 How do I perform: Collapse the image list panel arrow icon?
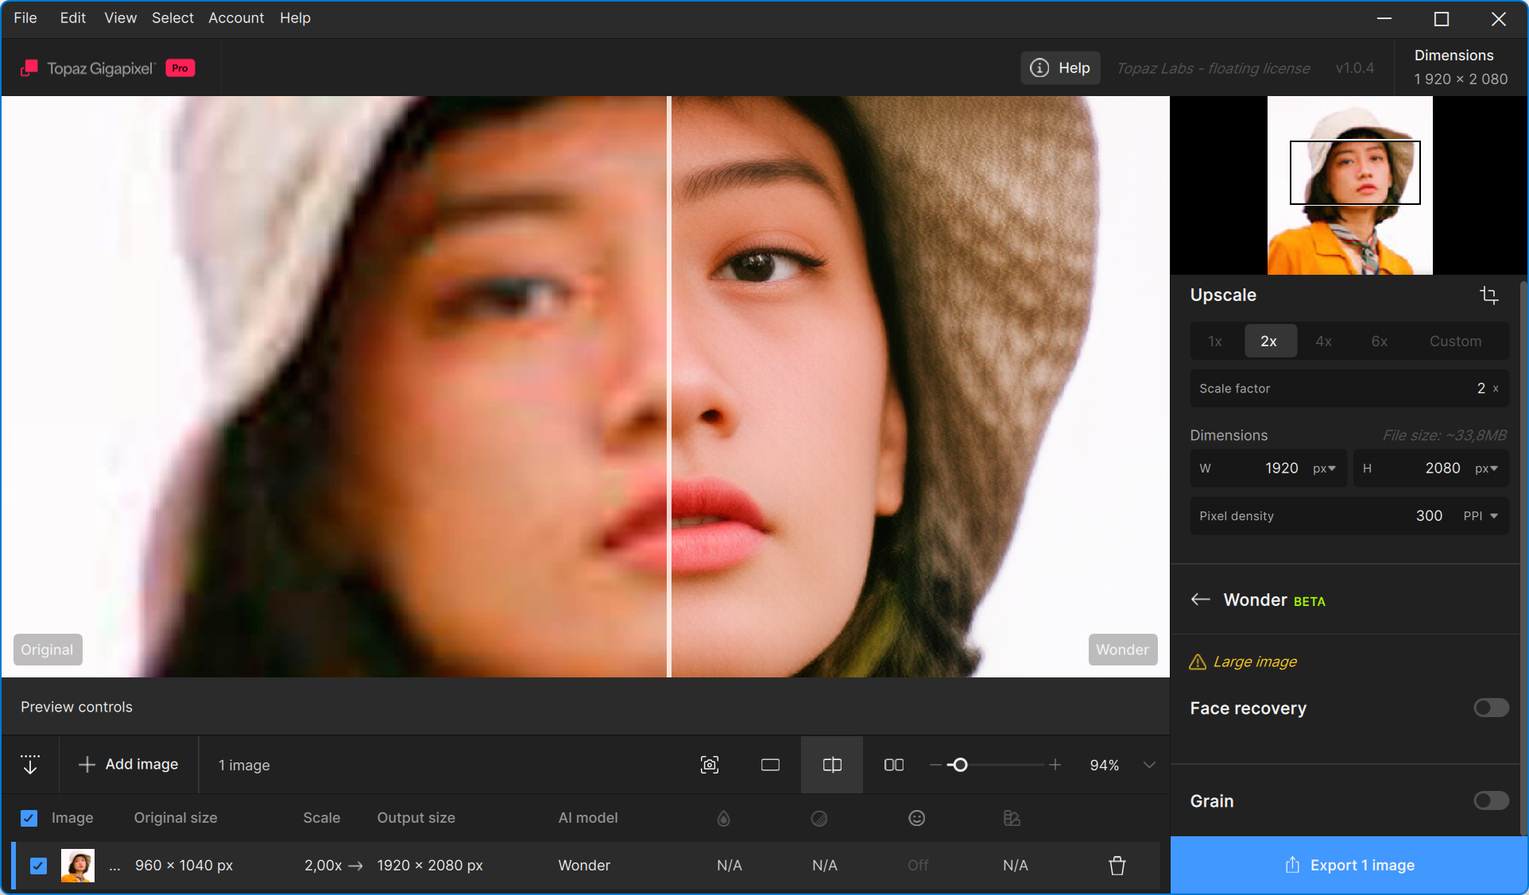pos(30,764)
